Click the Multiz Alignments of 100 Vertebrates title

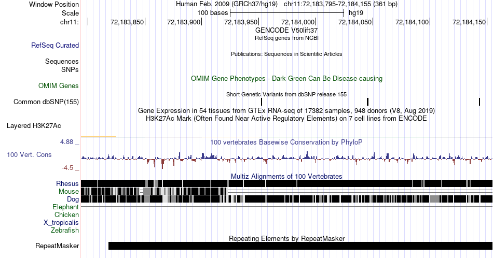(x=286, y=176)
